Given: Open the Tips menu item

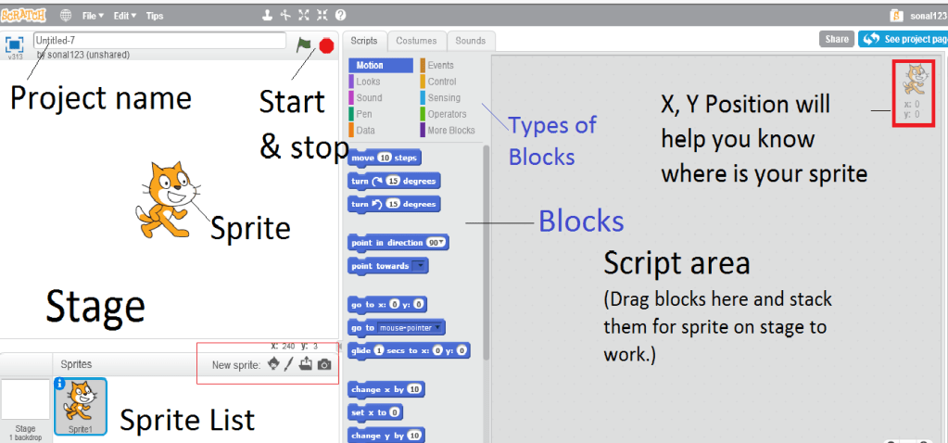Looking at the screenshot, I should [155, 16].
